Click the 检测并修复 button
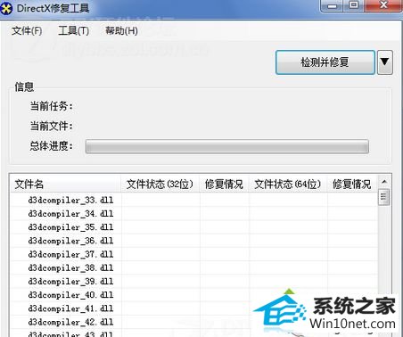 coord(325,62)
